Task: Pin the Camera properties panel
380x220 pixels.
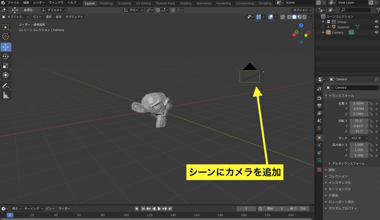Action: click(x=376, y=79)
